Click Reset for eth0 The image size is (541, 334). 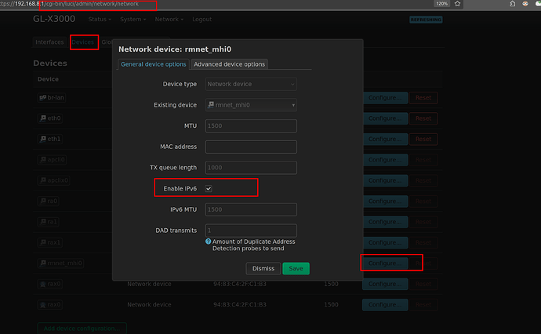coord(423,118)
